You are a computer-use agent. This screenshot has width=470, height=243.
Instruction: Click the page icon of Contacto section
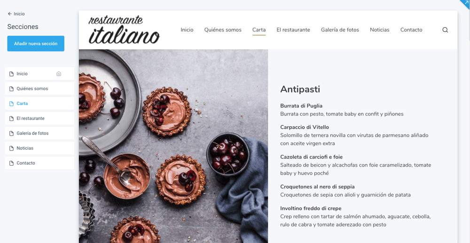[11, 163]
